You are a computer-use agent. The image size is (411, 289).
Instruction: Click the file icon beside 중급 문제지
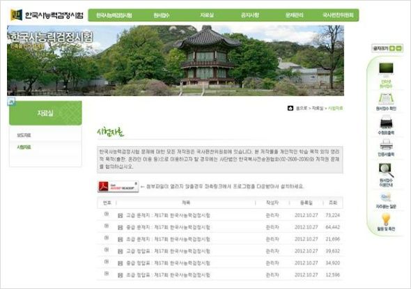120,228
